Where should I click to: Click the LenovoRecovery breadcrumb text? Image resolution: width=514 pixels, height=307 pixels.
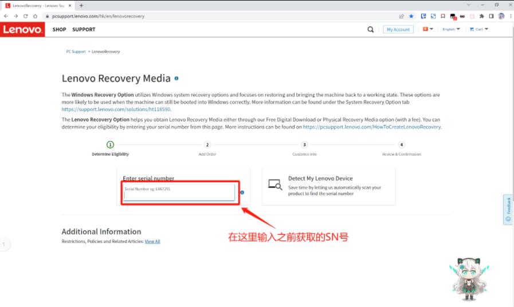(105, 52)
